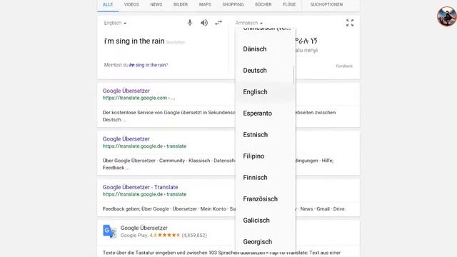The width and height of the screenshot is (457, 257).
Task: Select Galicisch in the language list
Action: pos(265,221)
